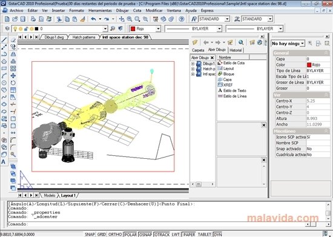Switch to the Hatch patterns drawing tab

[84, 37]
